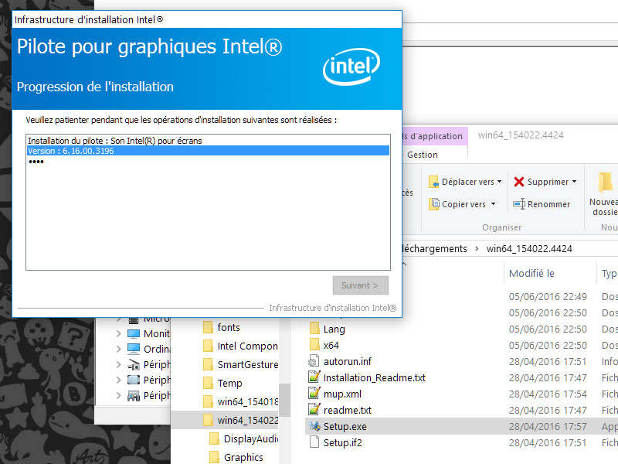The height and width of the screenshot is (464, 618).
Task: Click the readme.txt file icon
Action: tap(314, 410)
